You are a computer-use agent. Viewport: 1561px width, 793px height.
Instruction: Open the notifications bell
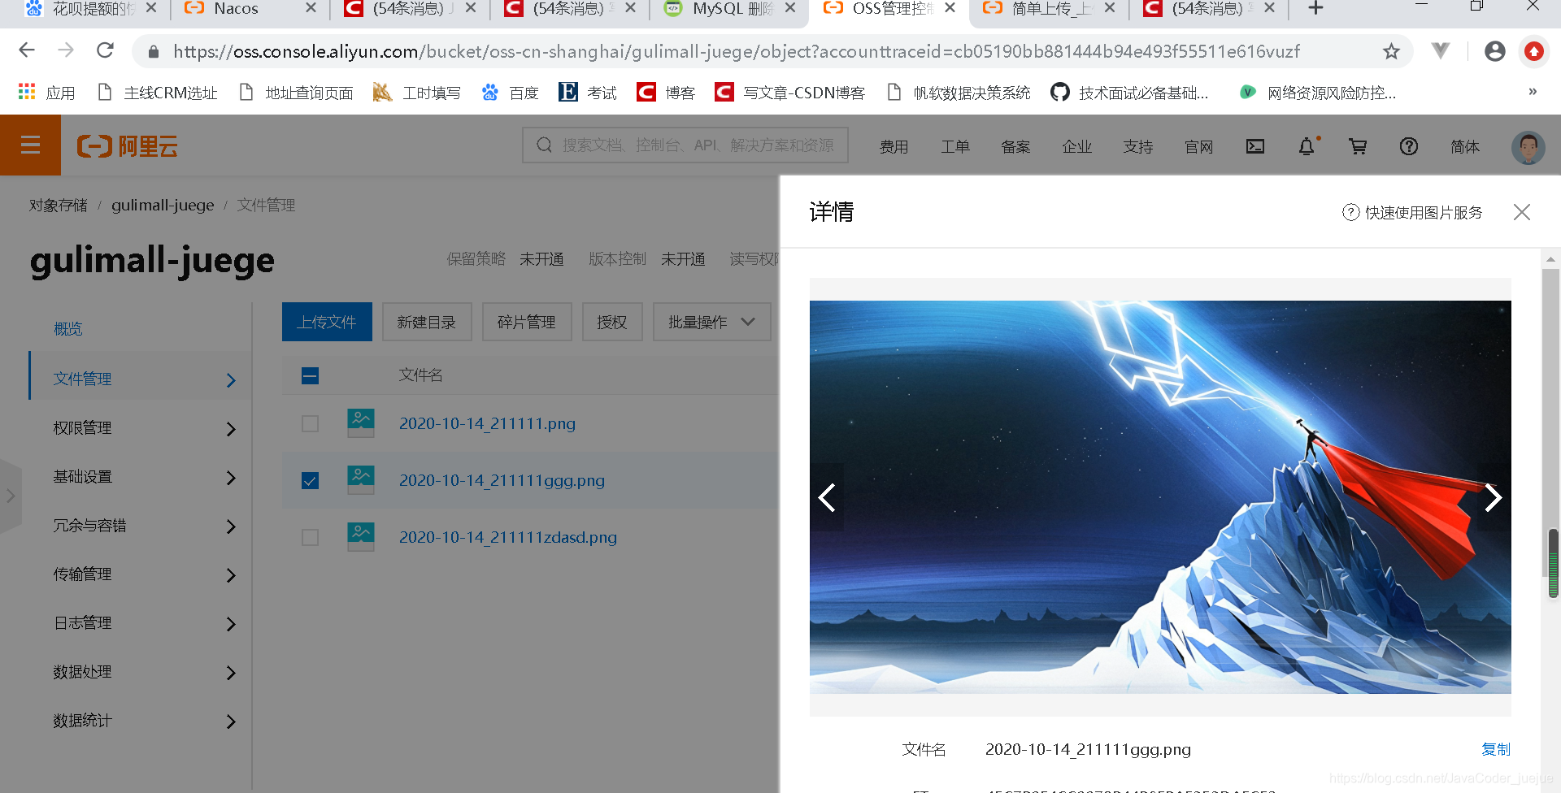(1307, 146)
